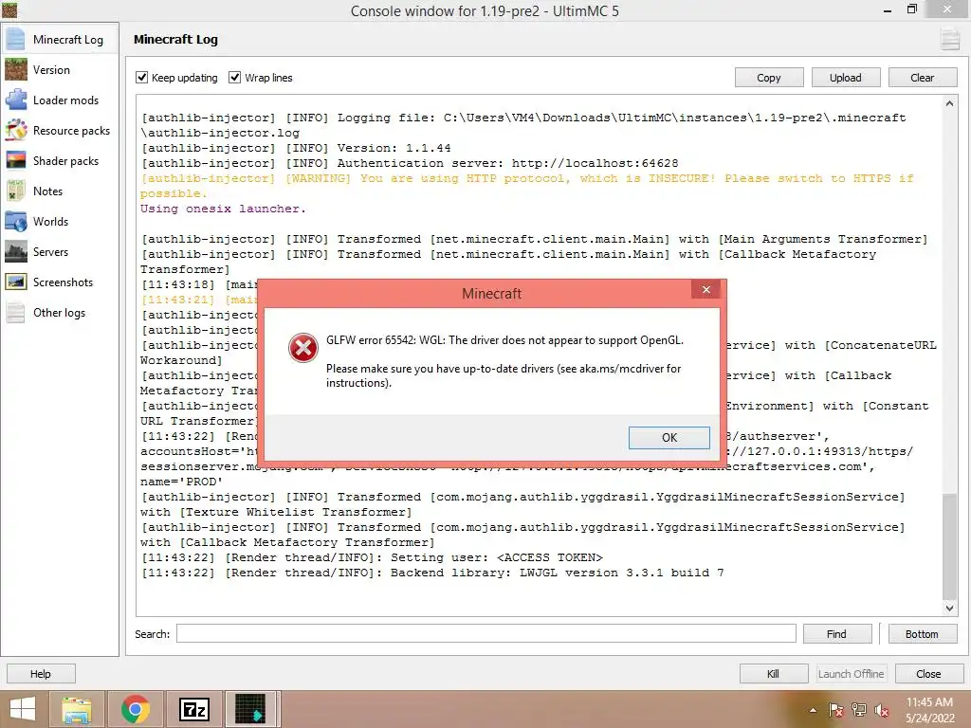The image size is (971, 728).
Task: Click log scrollbar down arrow
Action: point(949,608)
